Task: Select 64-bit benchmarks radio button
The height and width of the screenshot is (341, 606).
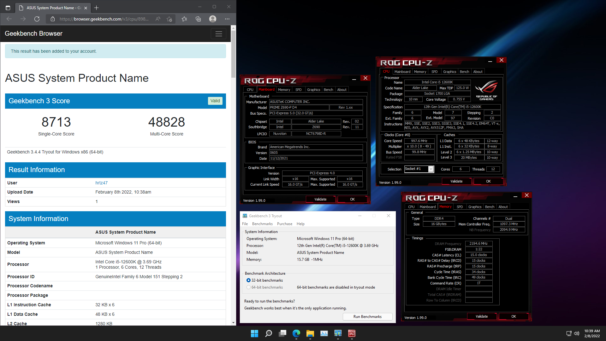Action: (x=248, y=287)
